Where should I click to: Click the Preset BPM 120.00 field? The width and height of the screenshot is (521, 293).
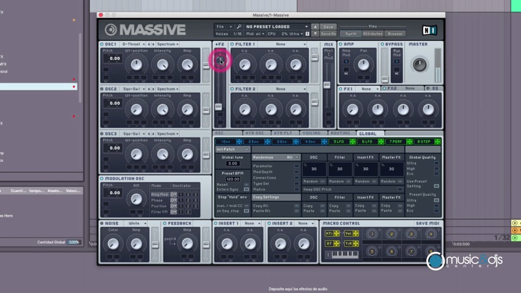233,179
